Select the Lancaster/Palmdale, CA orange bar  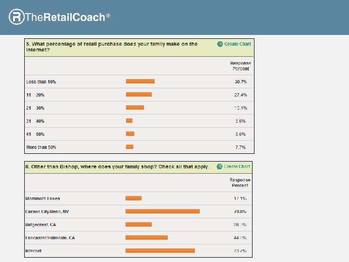point(146,238)
